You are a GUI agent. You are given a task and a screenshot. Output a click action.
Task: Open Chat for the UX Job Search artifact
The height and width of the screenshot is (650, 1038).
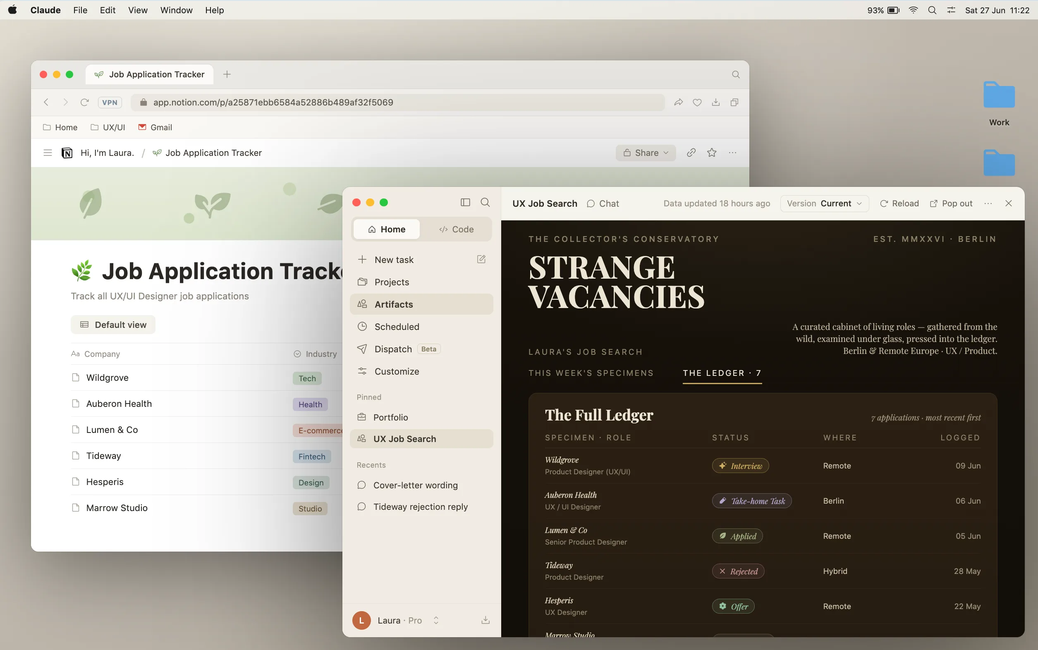pyautogui.click(x=603, y=203)
